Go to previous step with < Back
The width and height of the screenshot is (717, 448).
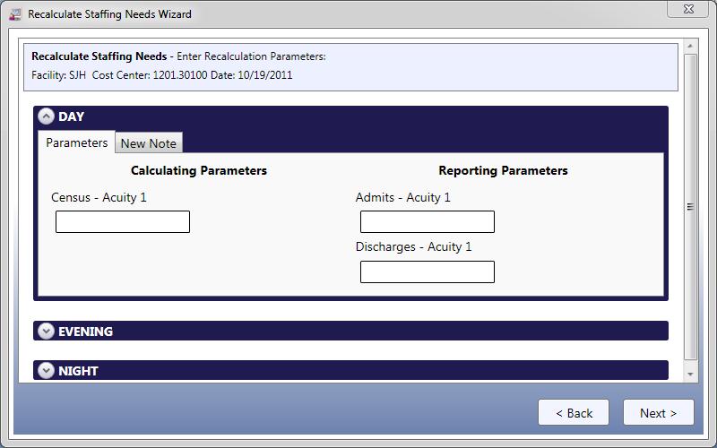pyautogui.click(x=574, y=413)
